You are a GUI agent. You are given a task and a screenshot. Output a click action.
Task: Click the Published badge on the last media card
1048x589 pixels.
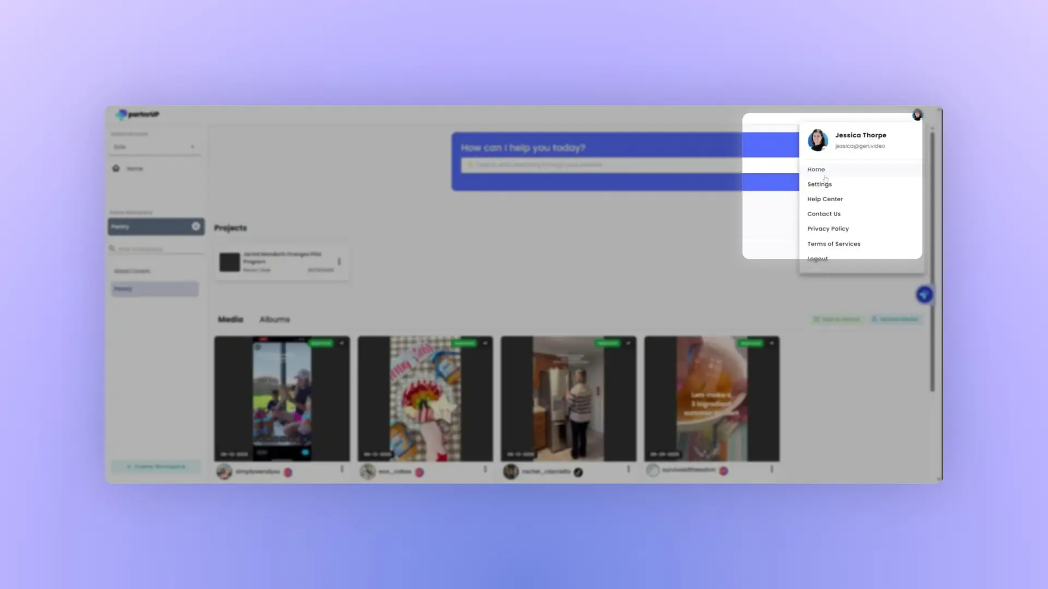751,343
